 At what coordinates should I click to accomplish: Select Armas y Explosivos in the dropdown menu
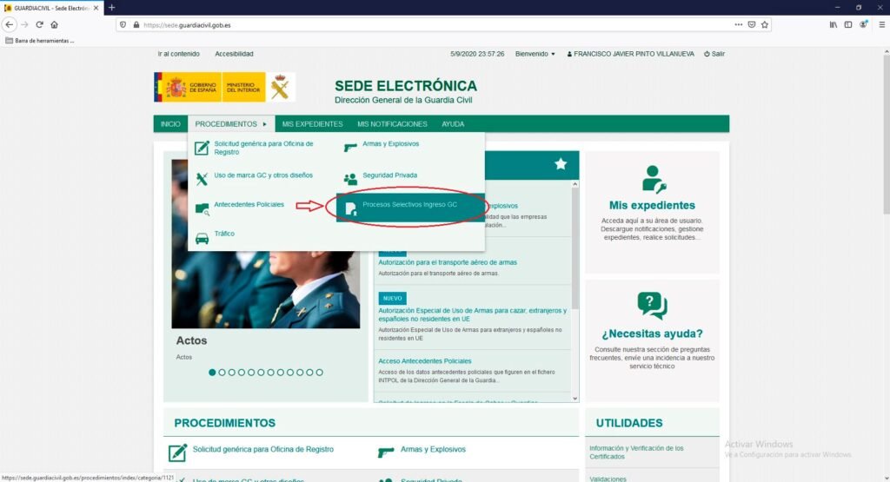(390, 143)
